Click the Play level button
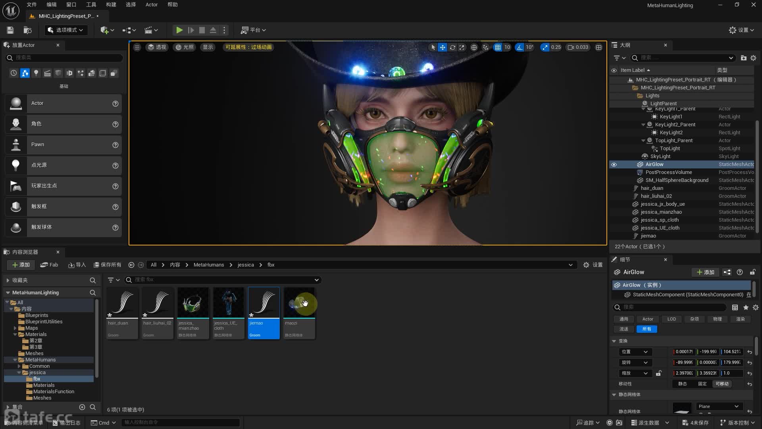The image size is (762, 429). click(179, 30)
